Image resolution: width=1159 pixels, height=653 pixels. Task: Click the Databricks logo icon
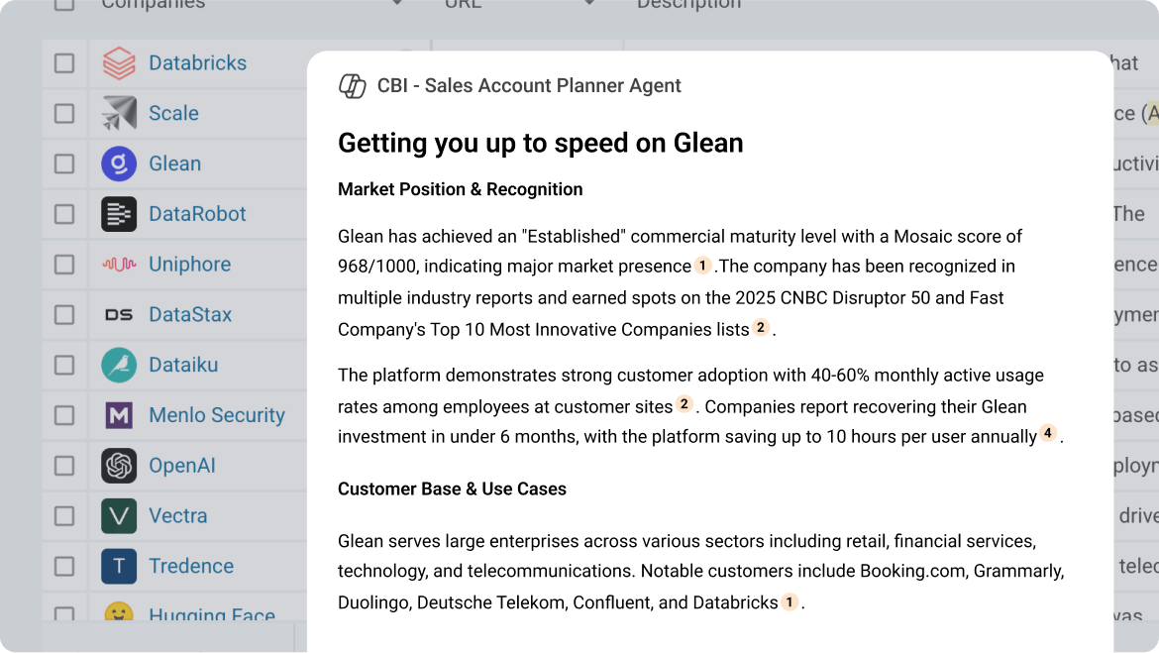pos(120,62)
